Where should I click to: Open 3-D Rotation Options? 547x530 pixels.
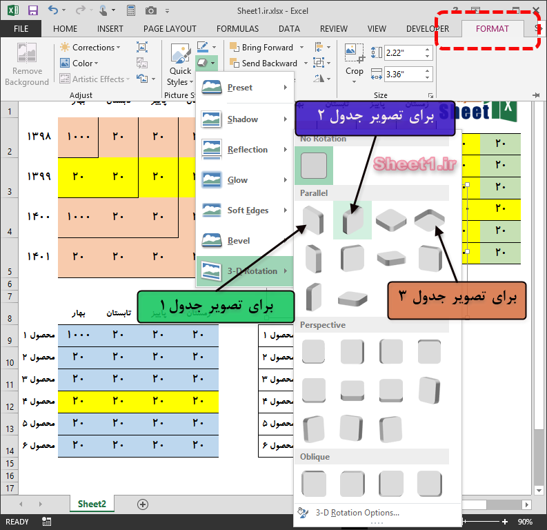click(x=357, y=513)
